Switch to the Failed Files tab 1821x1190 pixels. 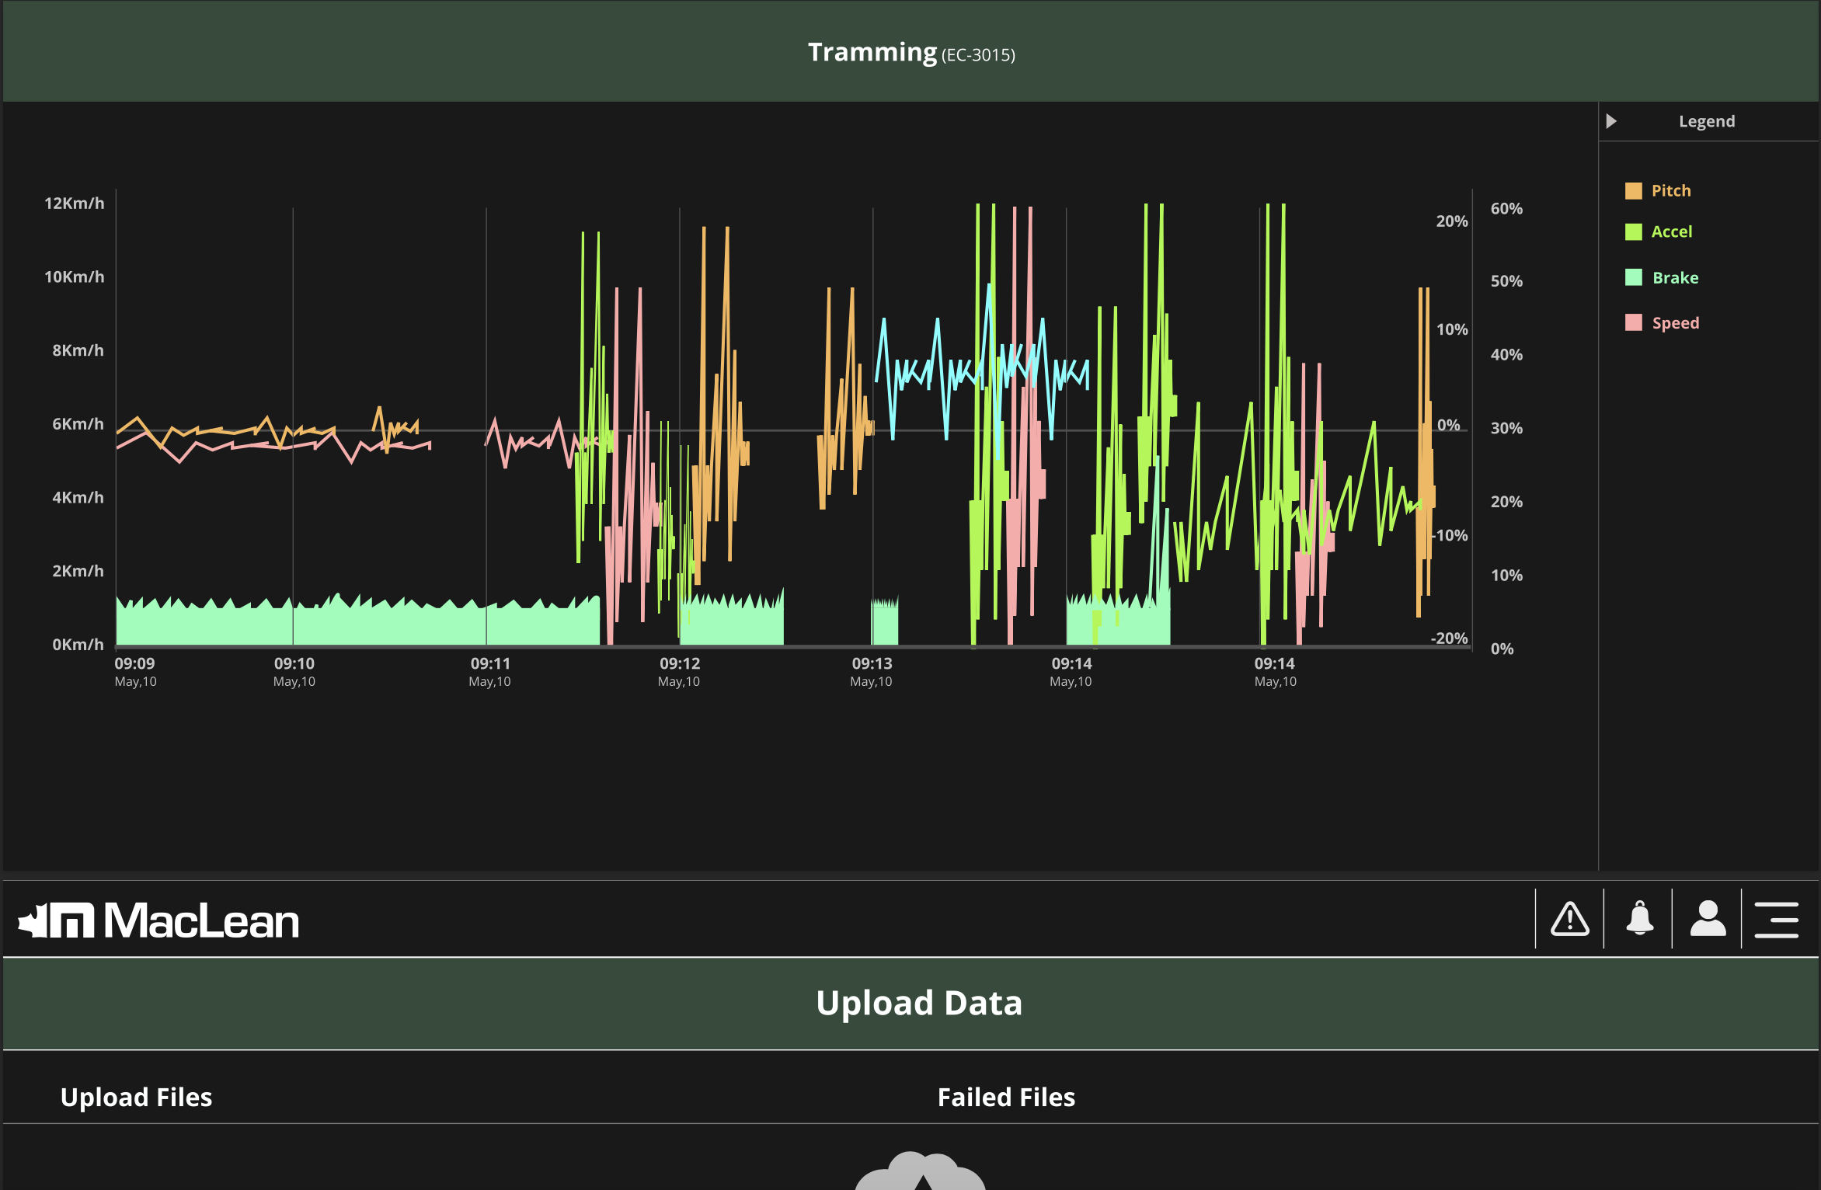[x=1006, y=1097]
